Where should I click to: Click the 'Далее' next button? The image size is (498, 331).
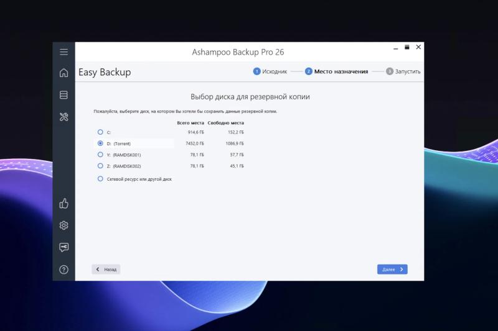click(x=392, y=270)
